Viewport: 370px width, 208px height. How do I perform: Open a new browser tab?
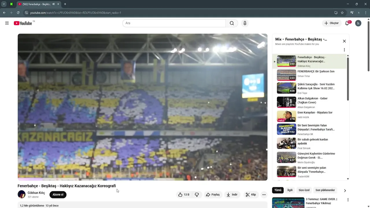coord(65,4)
